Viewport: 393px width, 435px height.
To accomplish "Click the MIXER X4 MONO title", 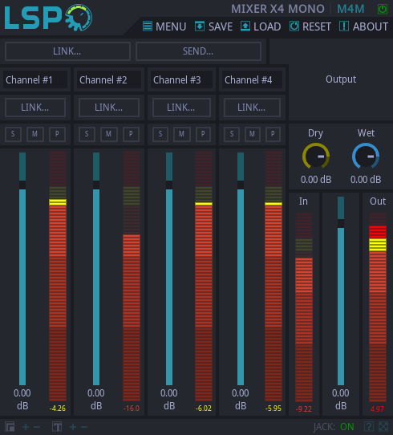I will tap(278, 9).
